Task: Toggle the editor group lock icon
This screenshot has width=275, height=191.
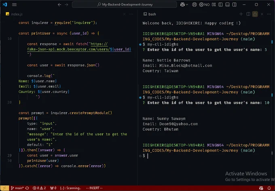Action: tap(255, 14)
